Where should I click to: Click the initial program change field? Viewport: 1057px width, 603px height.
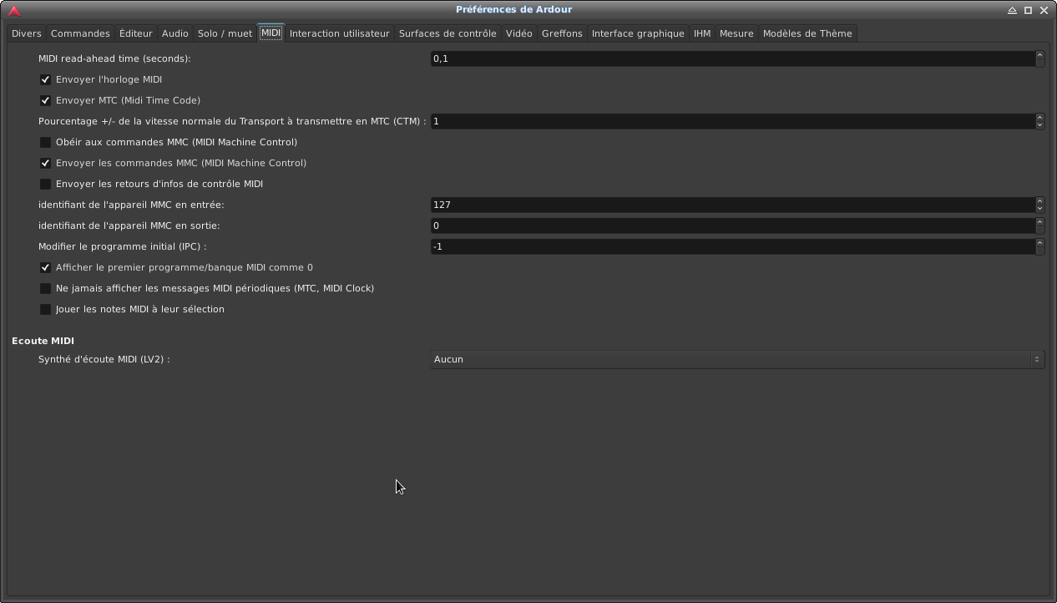pos(732,246)
